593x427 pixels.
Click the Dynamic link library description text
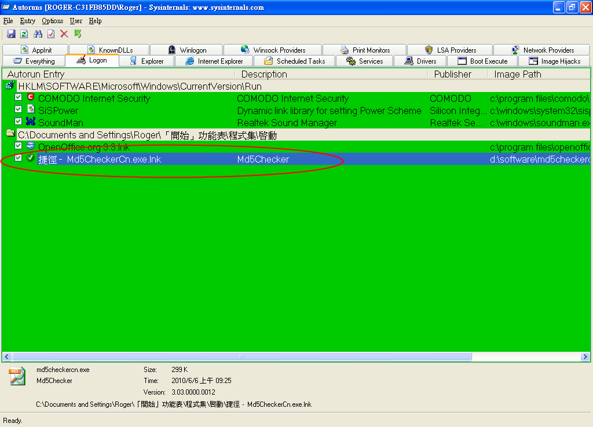click(329, 111)
